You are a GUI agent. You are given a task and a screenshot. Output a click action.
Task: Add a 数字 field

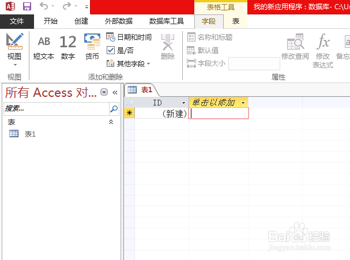click(68, 47)
